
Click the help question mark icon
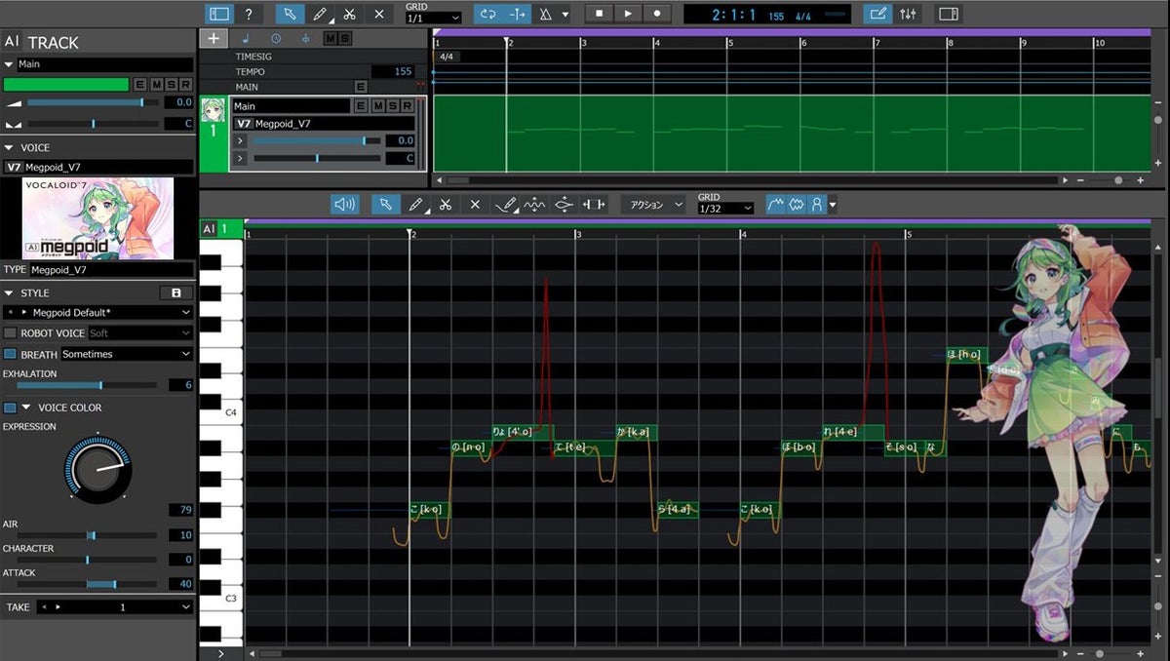(249, 14)
